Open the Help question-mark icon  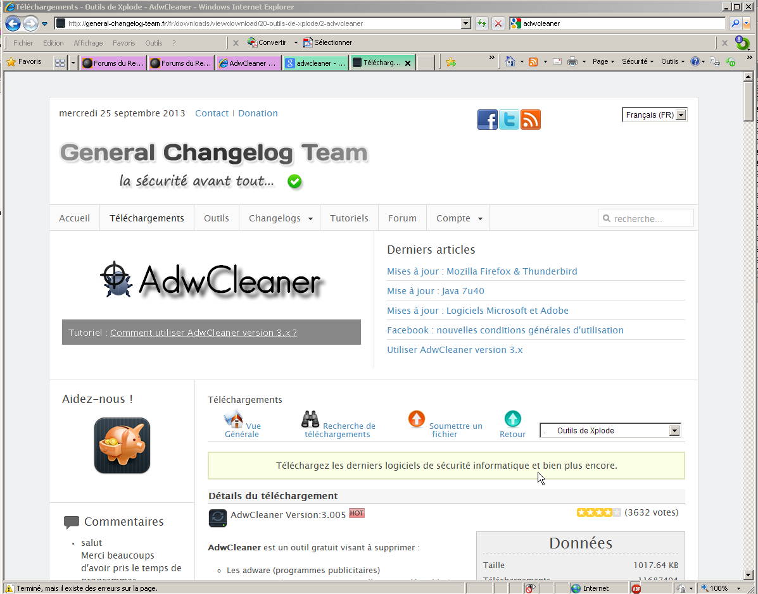pos(695,61)
